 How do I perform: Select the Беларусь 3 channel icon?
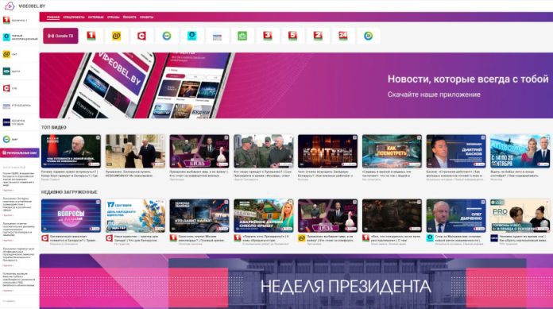267,36
